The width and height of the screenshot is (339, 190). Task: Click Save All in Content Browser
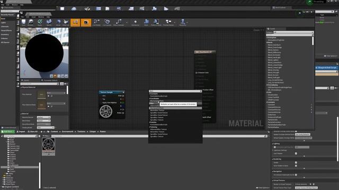pyautogui.click(x=33, y=131)
